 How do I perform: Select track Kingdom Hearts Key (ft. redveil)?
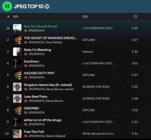(x=48, y=85)
